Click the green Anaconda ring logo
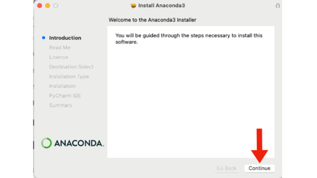 coord(46,143)
